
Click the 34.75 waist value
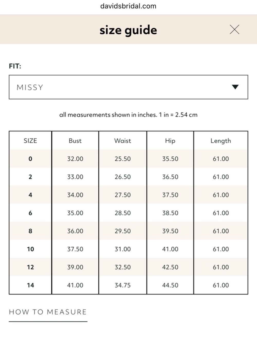point(123,285)
